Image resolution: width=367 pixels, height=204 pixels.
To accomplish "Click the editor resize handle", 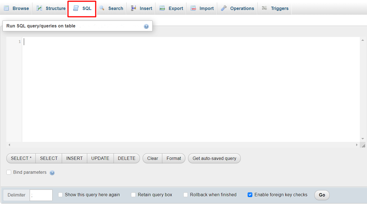I will (x=363, y=145).
